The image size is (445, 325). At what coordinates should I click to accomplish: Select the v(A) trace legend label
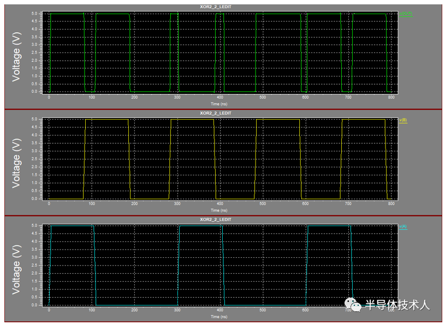point(403,227)
